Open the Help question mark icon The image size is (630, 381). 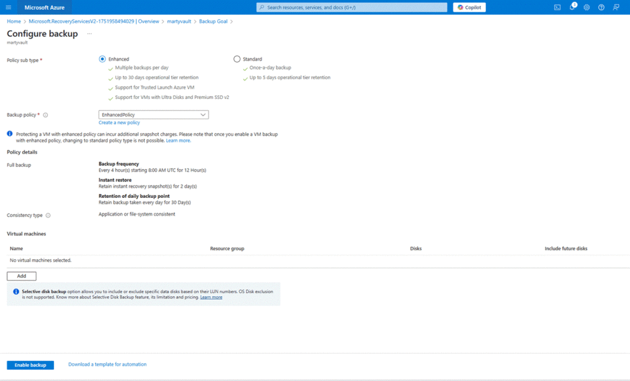click(x=601, y=7)
